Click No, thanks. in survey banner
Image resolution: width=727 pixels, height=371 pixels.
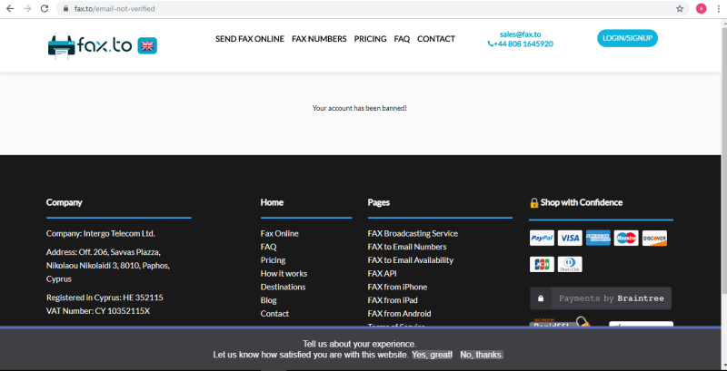(482, 355)
